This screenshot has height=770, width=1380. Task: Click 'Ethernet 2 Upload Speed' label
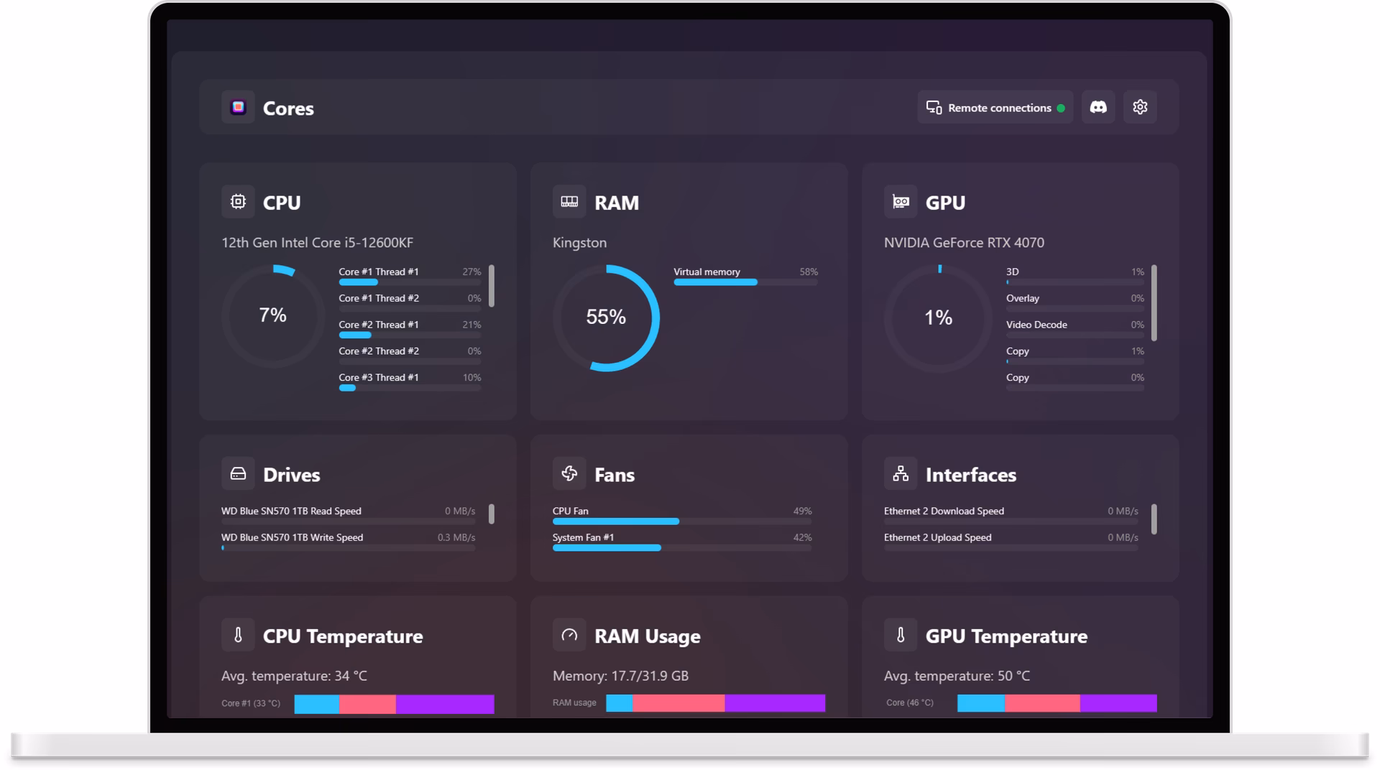(x=937, y=537)
